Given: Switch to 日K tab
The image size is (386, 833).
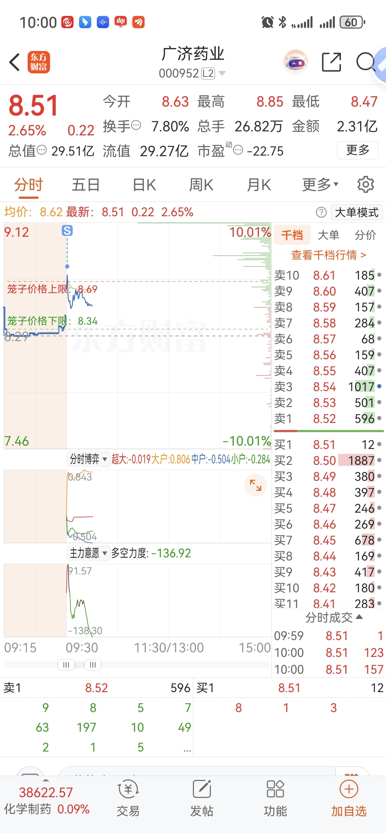Looking at the screenshot, I should [144, 185].
